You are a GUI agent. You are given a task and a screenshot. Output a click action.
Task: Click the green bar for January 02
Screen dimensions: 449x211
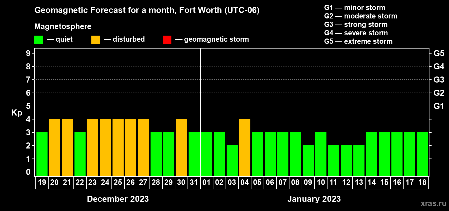pyautogui.click(x=219, y=154)
